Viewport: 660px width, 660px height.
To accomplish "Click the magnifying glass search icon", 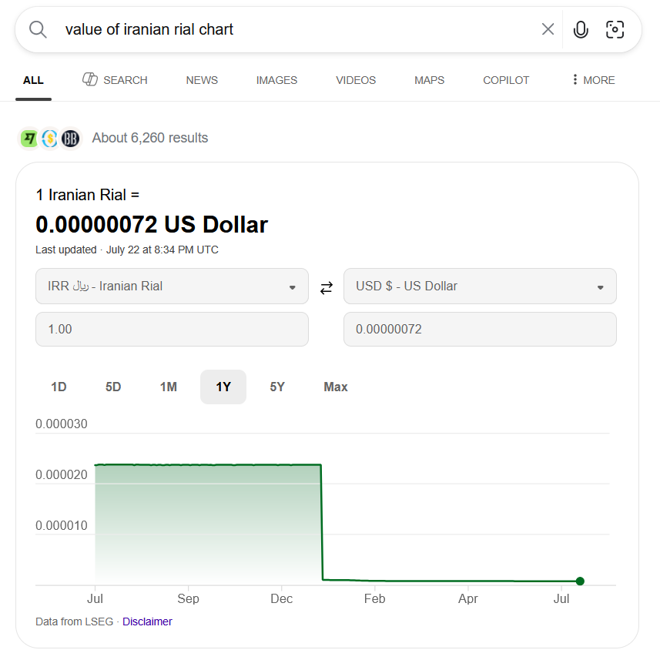I will tap(38, 29).
